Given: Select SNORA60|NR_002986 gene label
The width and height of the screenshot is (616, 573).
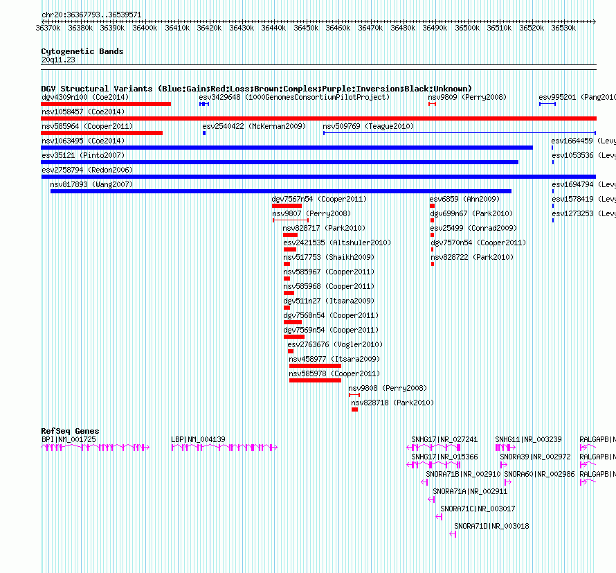Looking at the screenshot, I should 539,474.
